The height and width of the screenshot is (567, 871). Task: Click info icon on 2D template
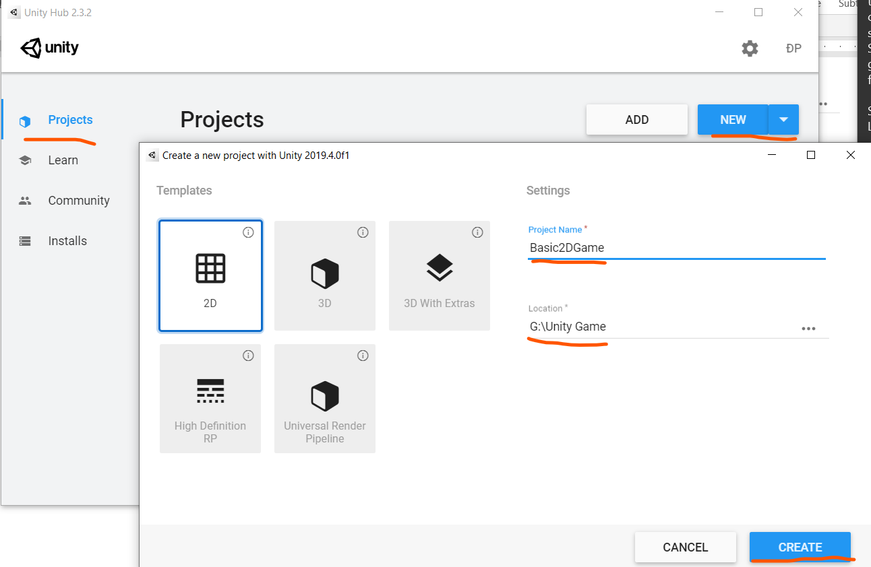click(248, 232)
